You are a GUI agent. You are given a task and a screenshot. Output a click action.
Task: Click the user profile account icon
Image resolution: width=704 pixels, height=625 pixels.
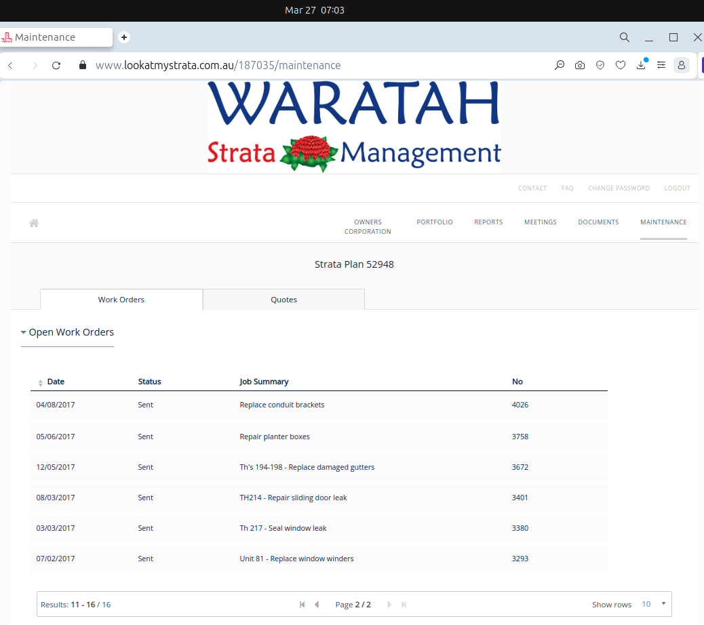pyautogui.click(x=682, y=66)
